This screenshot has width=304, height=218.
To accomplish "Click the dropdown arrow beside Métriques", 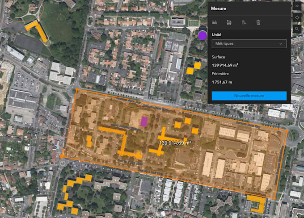I will 281,44.
